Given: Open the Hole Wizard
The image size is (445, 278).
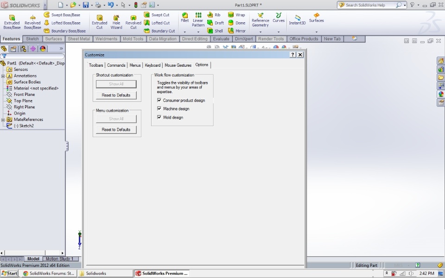Looking at the screenshot, I should [116, 22].
